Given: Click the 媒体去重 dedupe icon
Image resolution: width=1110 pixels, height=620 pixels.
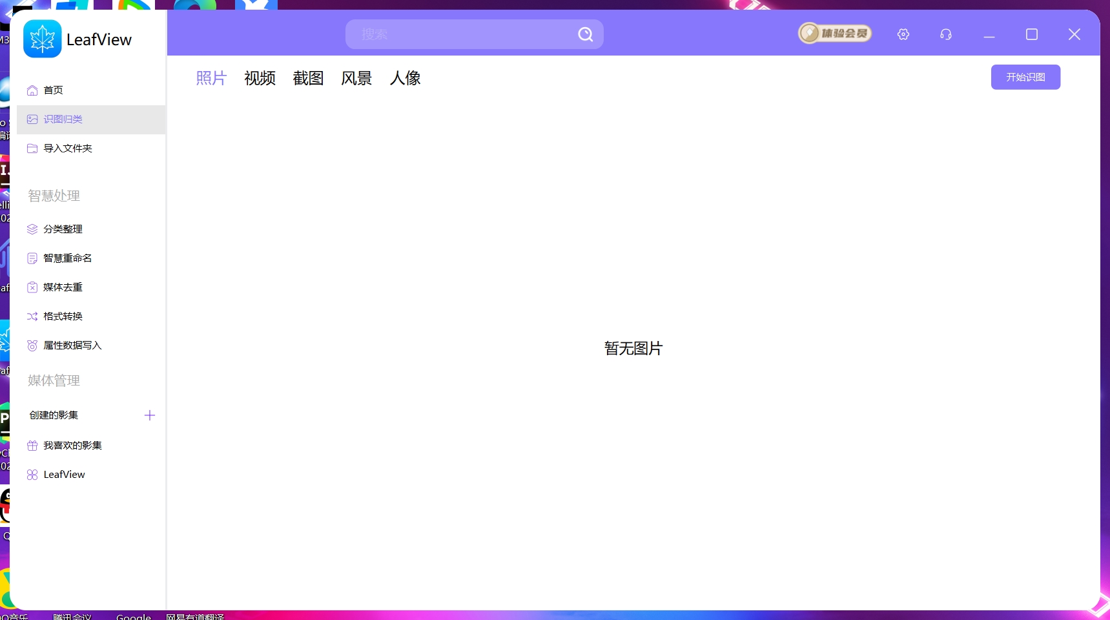Looking at the screenshot, I should [32, 287].
